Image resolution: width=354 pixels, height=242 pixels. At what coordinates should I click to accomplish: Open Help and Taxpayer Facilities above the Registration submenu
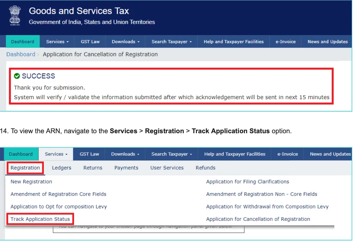[x=235, y=154]
